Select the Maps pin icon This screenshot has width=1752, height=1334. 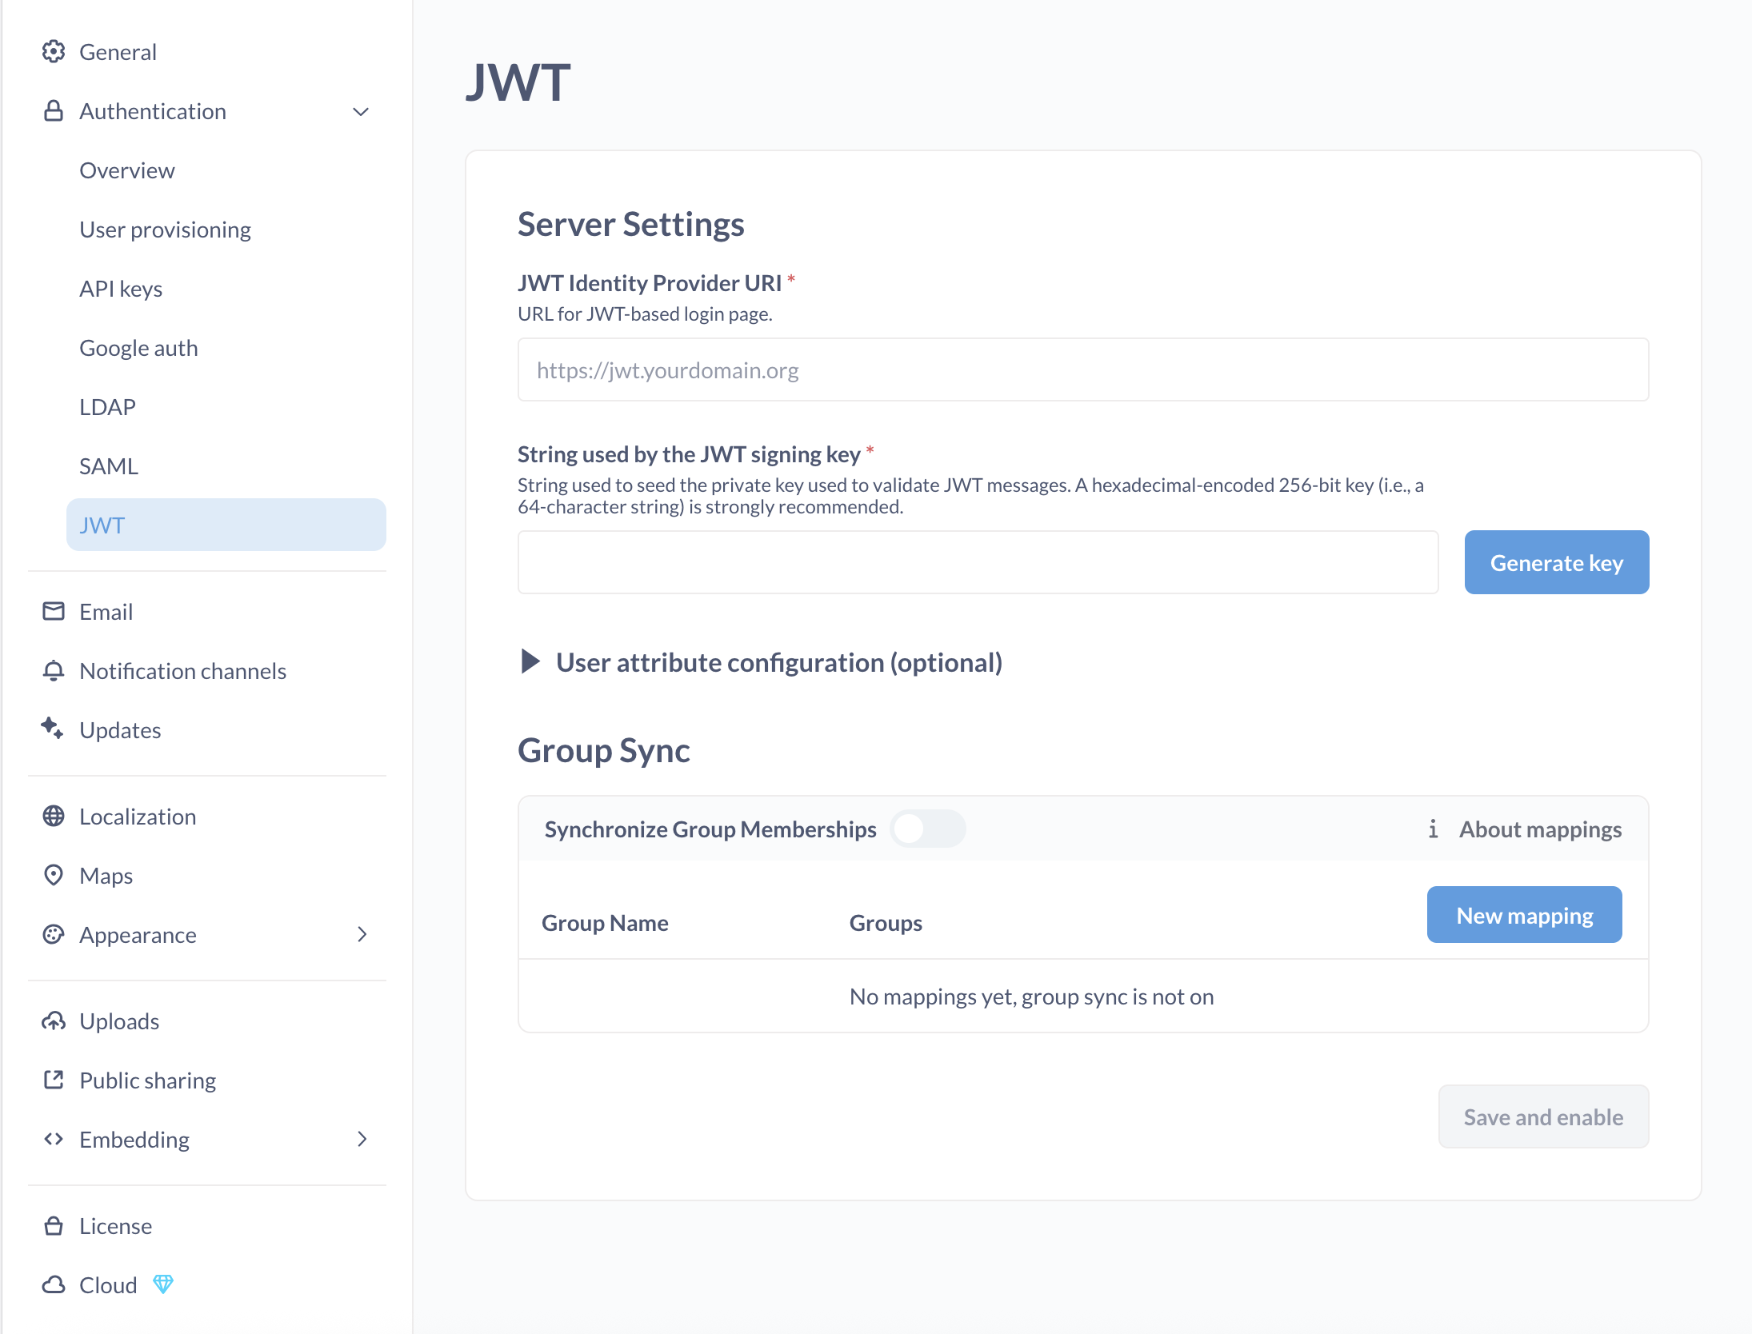(53, 875)
